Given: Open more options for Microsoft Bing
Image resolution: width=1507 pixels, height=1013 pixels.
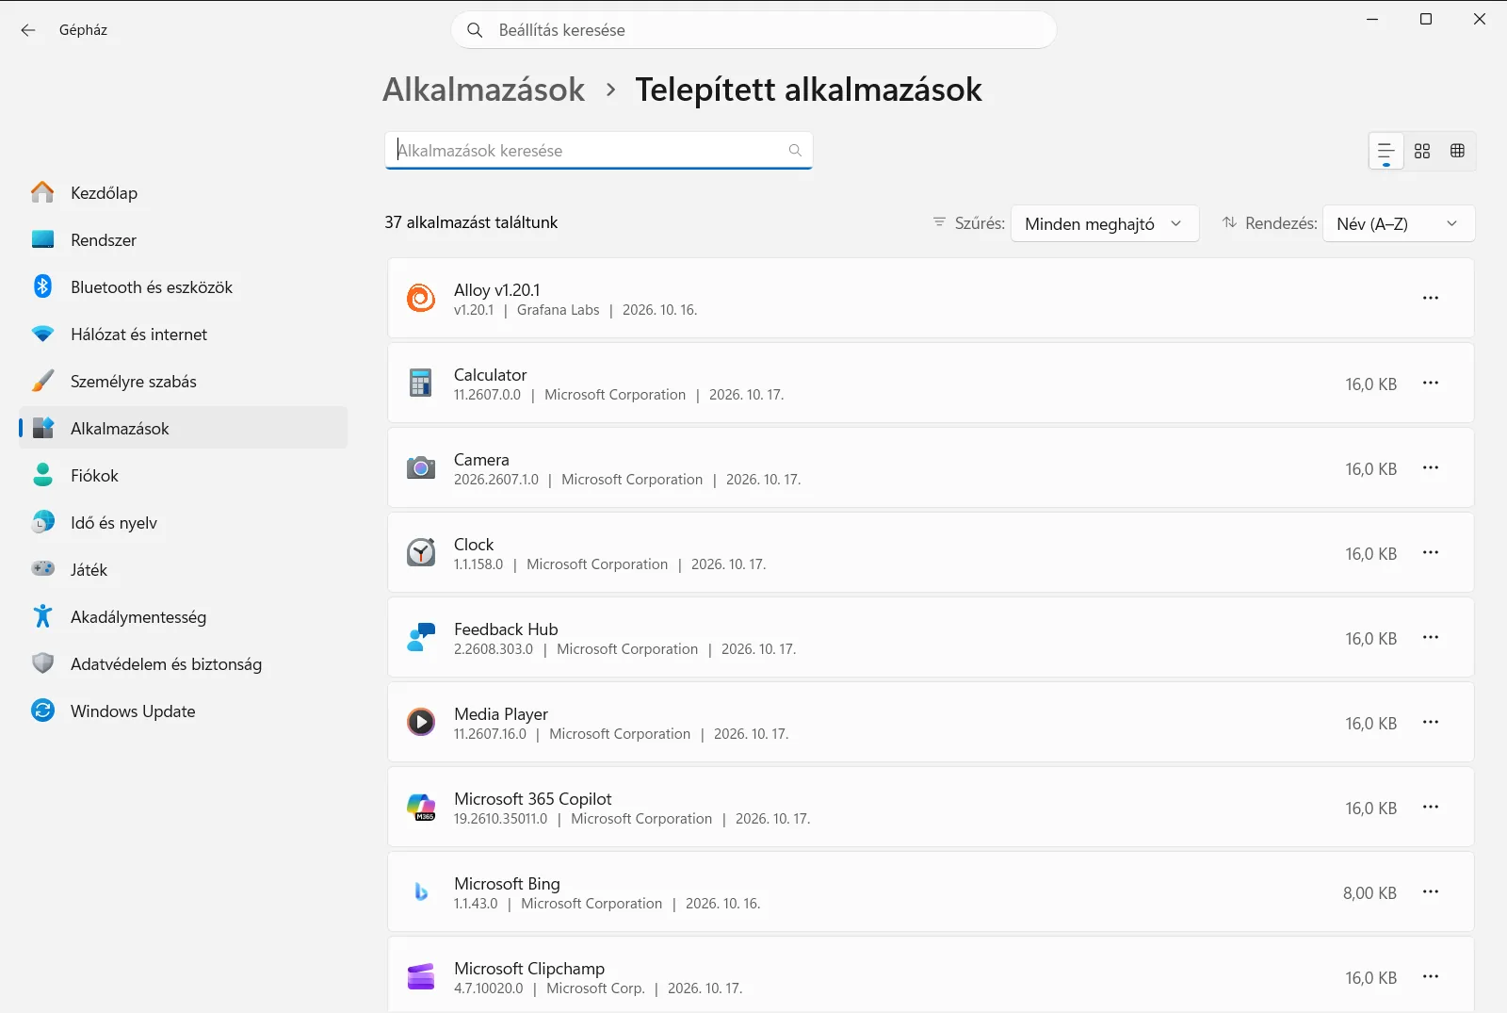Looking at the screenshot, I should coord(1431,891).
